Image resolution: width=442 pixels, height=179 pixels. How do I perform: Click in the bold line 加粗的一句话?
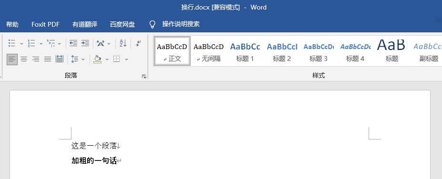point(94,161)
